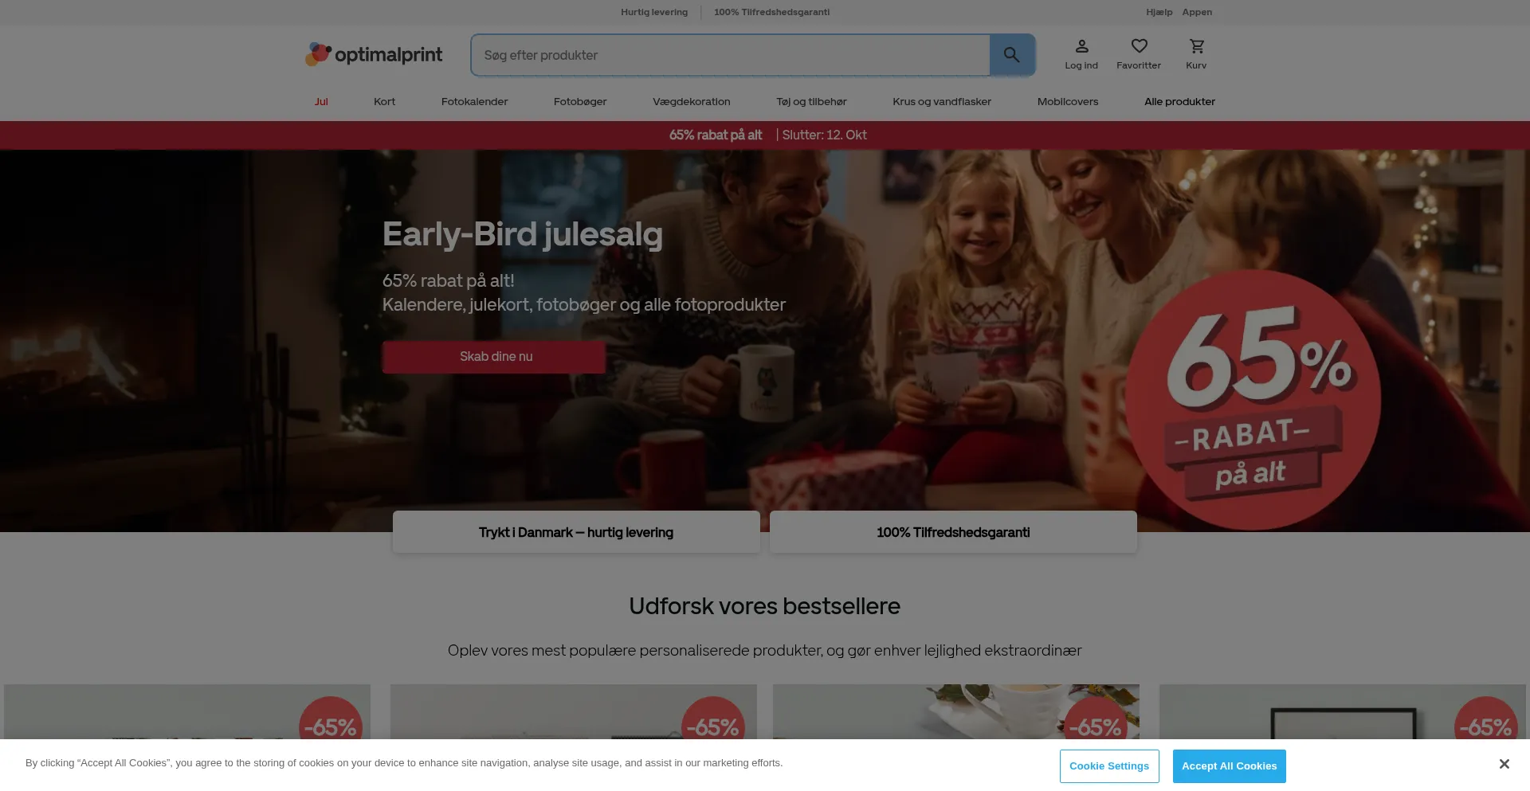This screenshot has width=1530, height=791.
Task: Select Krus og vandflasker menu
Action: [942, 101]
